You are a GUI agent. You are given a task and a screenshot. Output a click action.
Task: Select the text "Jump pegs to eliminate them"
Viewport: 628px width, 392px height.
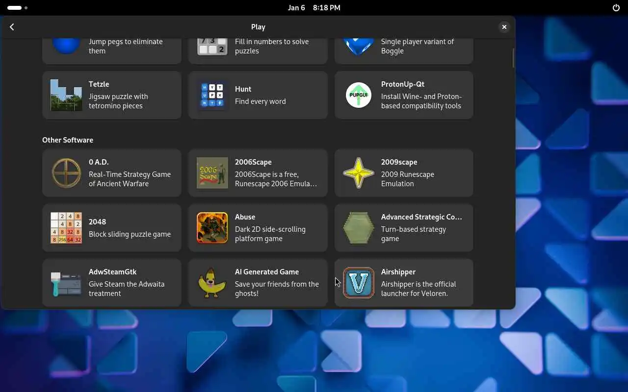tap(126, 46)
